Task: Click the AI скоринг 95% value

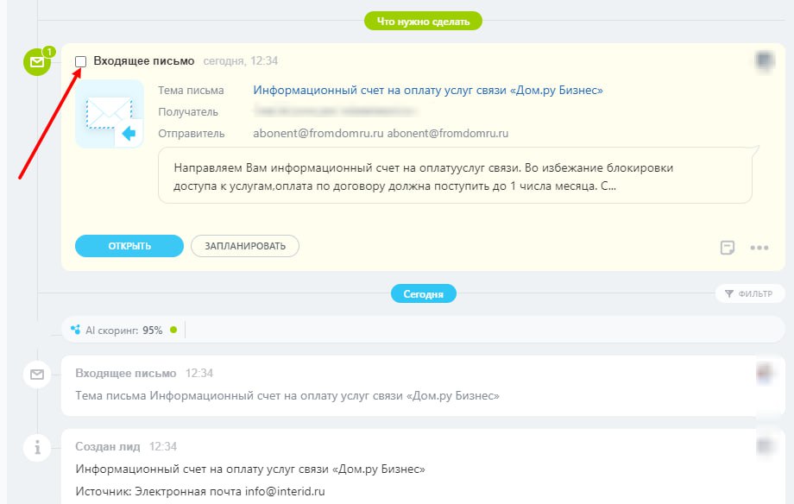Action: (x=153, y=330)
